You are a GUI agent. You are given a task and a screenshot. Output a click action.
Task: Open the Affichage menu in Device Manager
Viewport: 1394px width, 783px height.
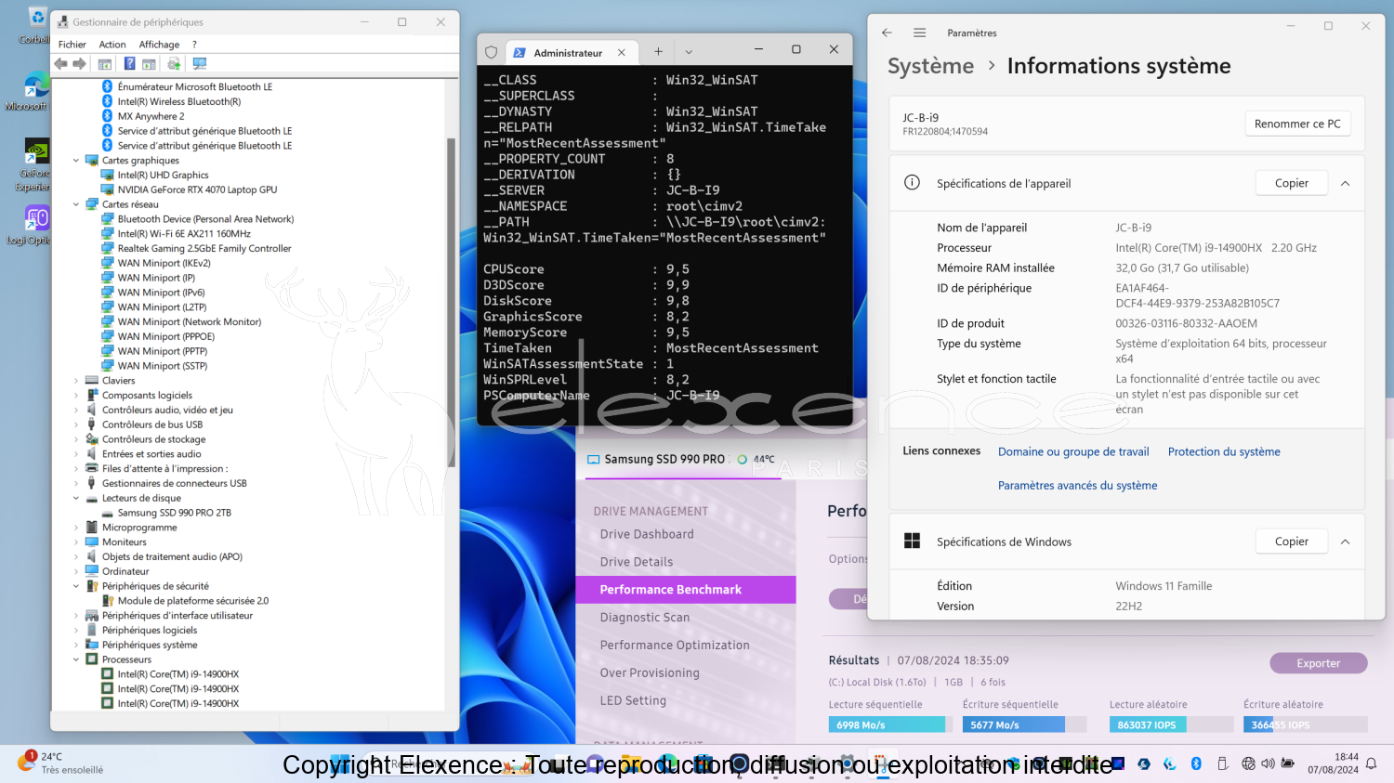point(159,45)
